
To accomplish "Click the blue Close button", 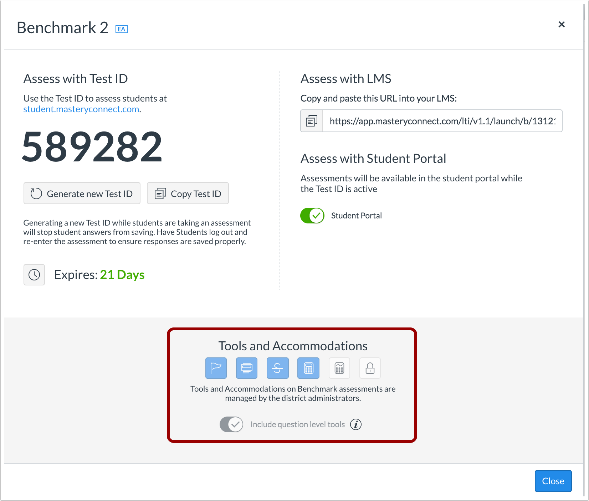I will (x=553, y=481).
